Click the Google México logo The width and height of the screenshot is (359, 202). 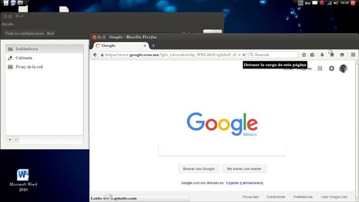(x=222, y=124)
